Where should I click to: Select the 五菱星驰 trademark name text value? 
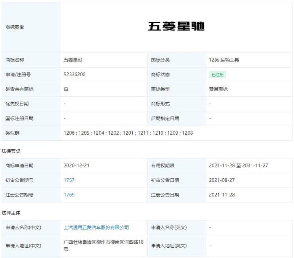point(73,60)
